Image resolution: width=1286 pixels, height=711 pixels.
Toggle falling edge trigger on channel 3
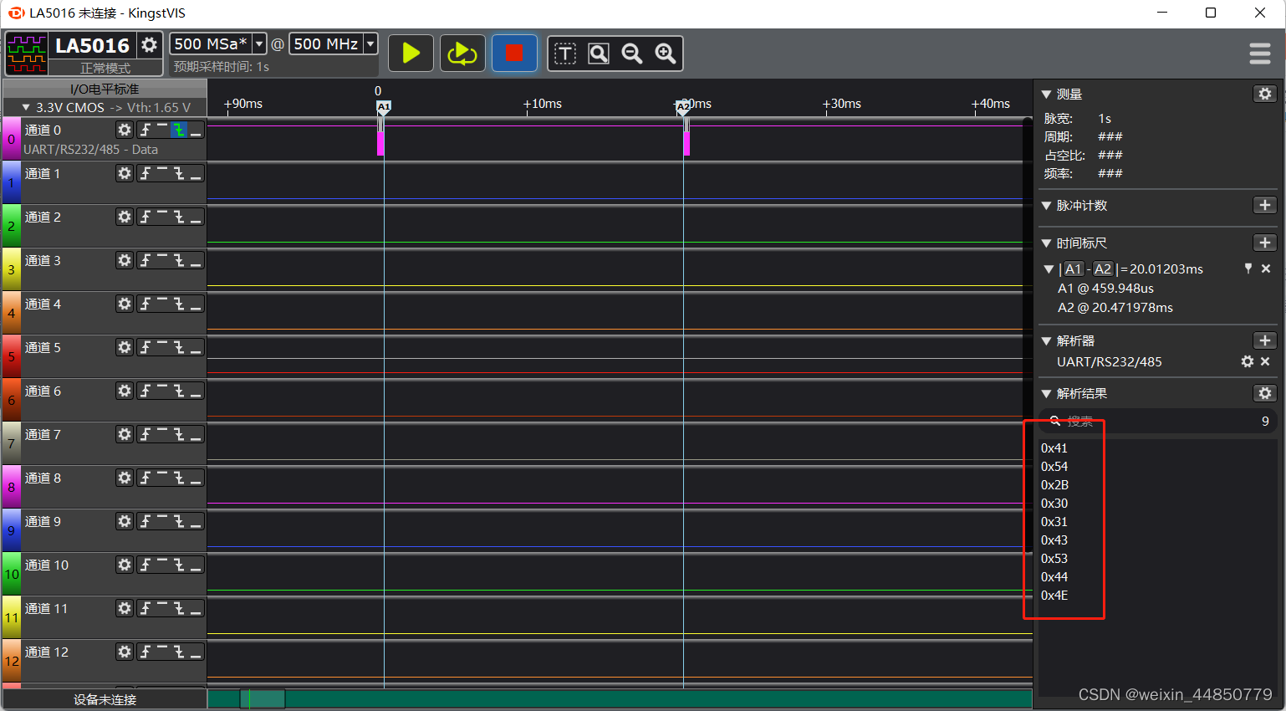179,260
